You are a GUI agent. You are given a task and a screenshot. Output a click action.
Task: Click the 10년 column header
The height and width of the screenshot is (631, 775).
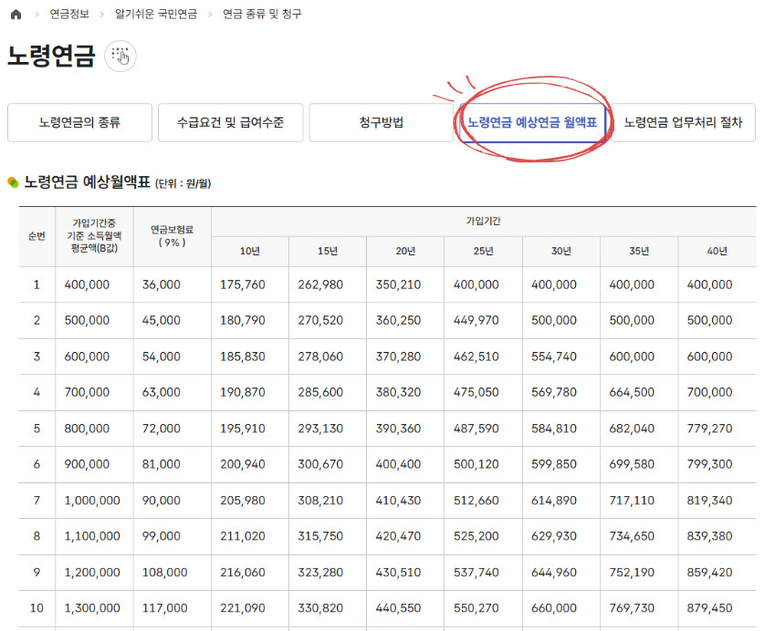(250, 250)
